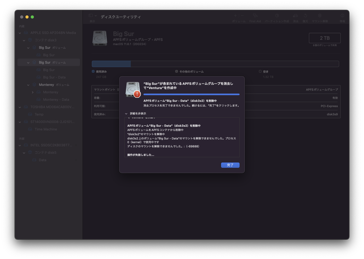Click "disk3s2"のマウントを解除中 log line
This screenshot has width=364, height=259.
[146, 134]
